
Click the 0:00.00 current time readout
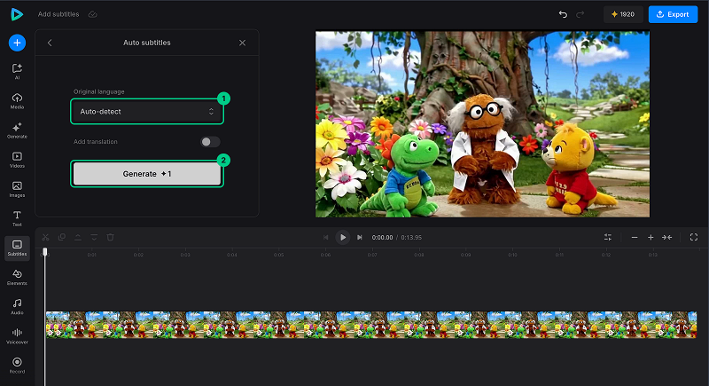(x=382, y=238)
